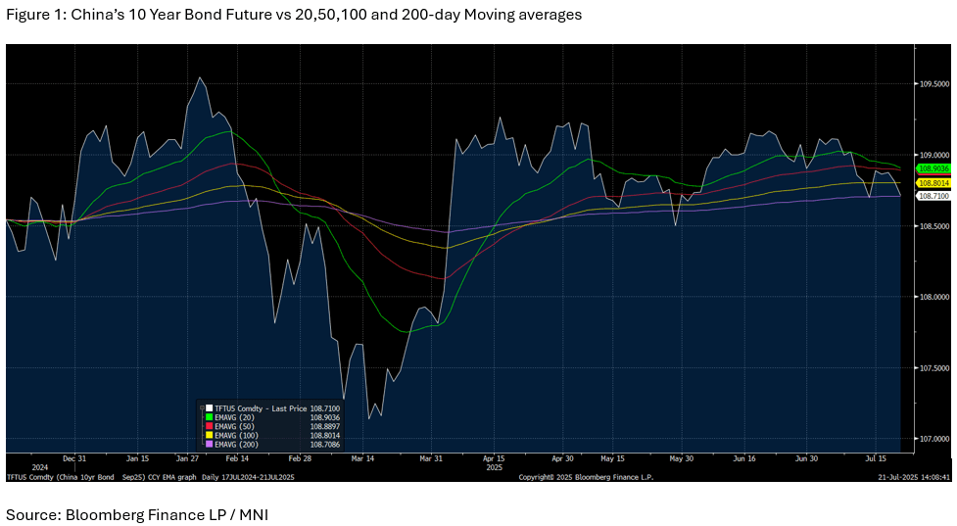Click the Jul 15 date axis marker
This screenshot has width=957, height=526.
877,458
